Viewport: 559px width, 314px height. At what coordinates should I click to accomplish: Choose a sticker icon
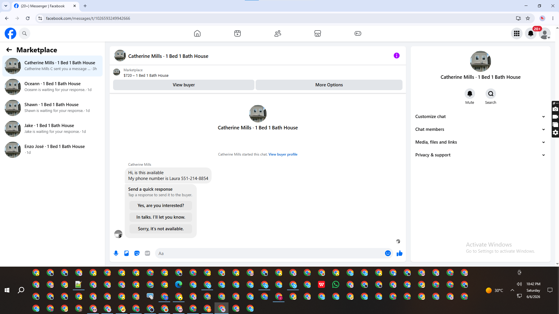[x=137, y=253]
